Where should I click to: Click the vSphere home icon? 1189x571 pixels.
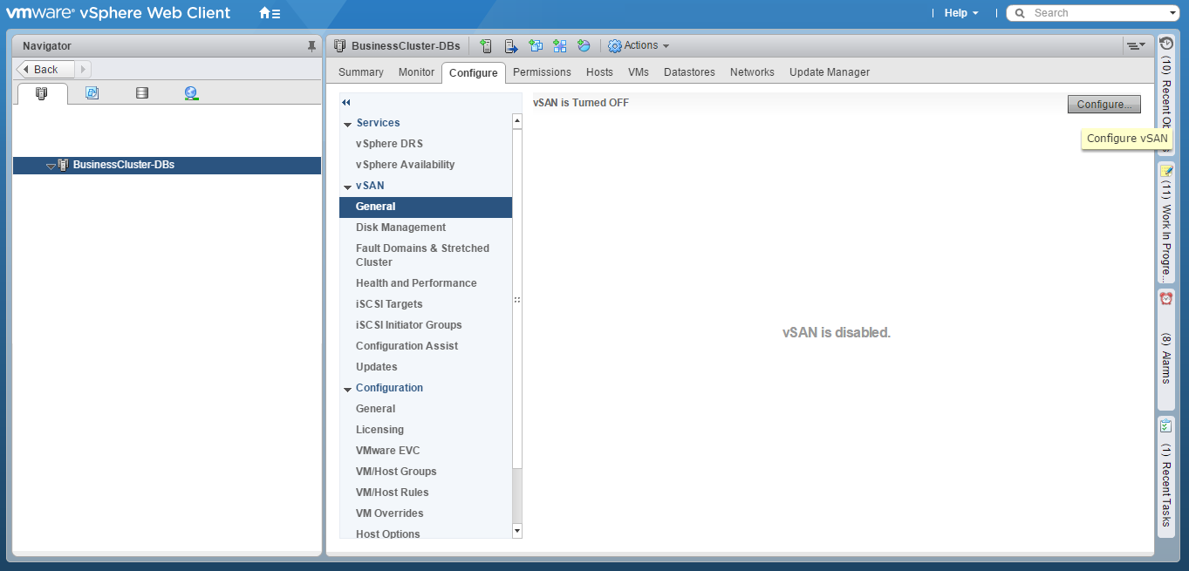(x=270, y=13)
